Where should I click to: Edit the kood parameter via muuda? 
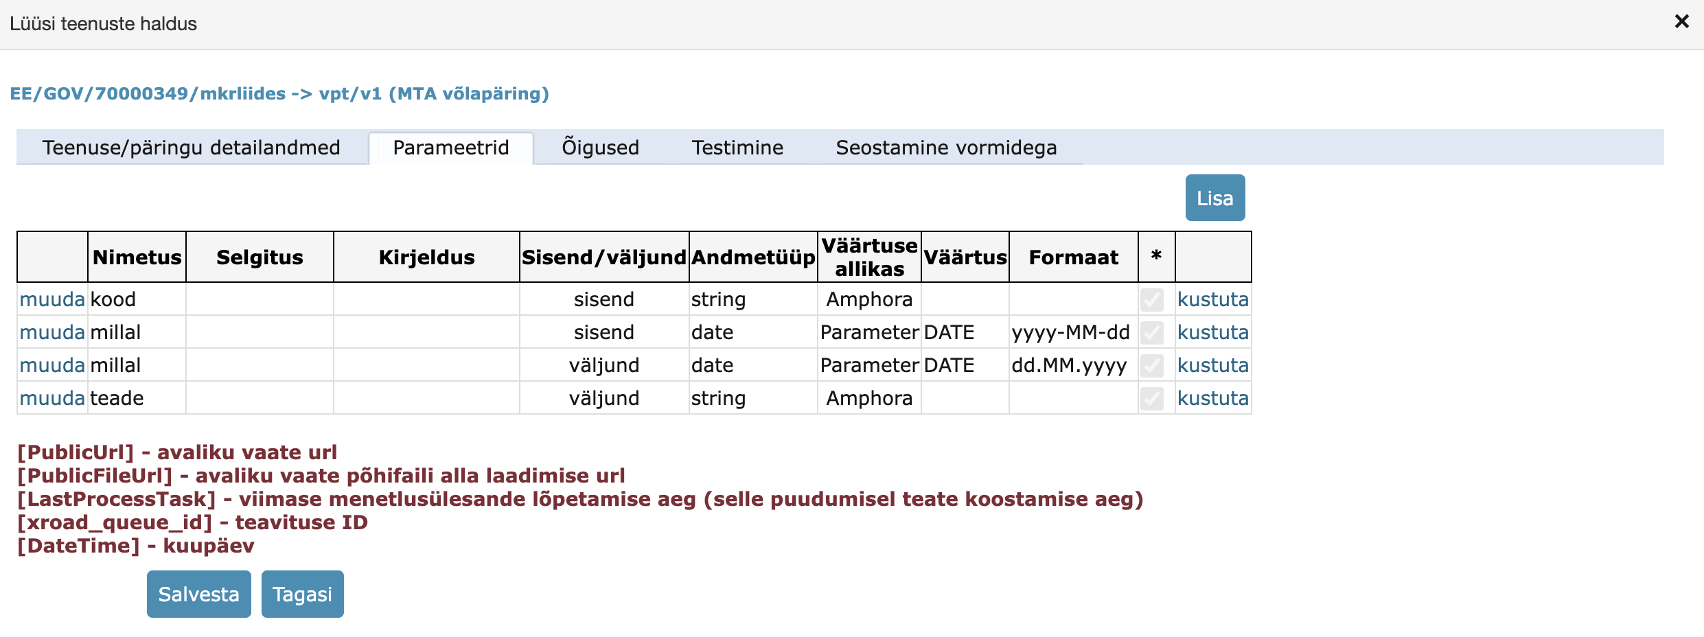51,299
